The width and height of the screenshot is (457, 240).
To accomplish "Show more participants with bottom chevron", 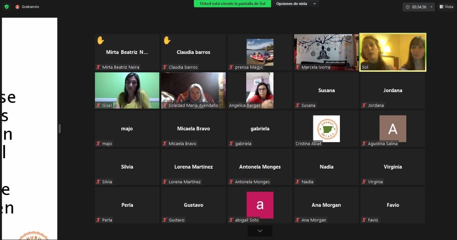I will click(x=260, y=231).
